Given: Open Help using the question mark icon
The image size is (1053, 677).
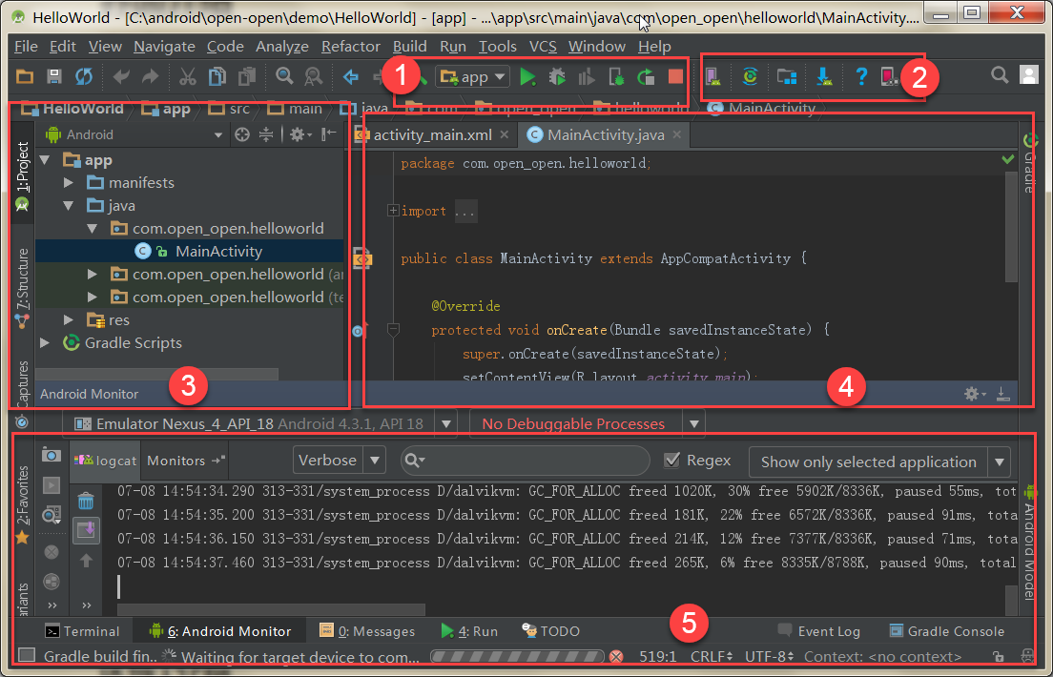Looking at the screenshot, I should [x=862, y=76].
